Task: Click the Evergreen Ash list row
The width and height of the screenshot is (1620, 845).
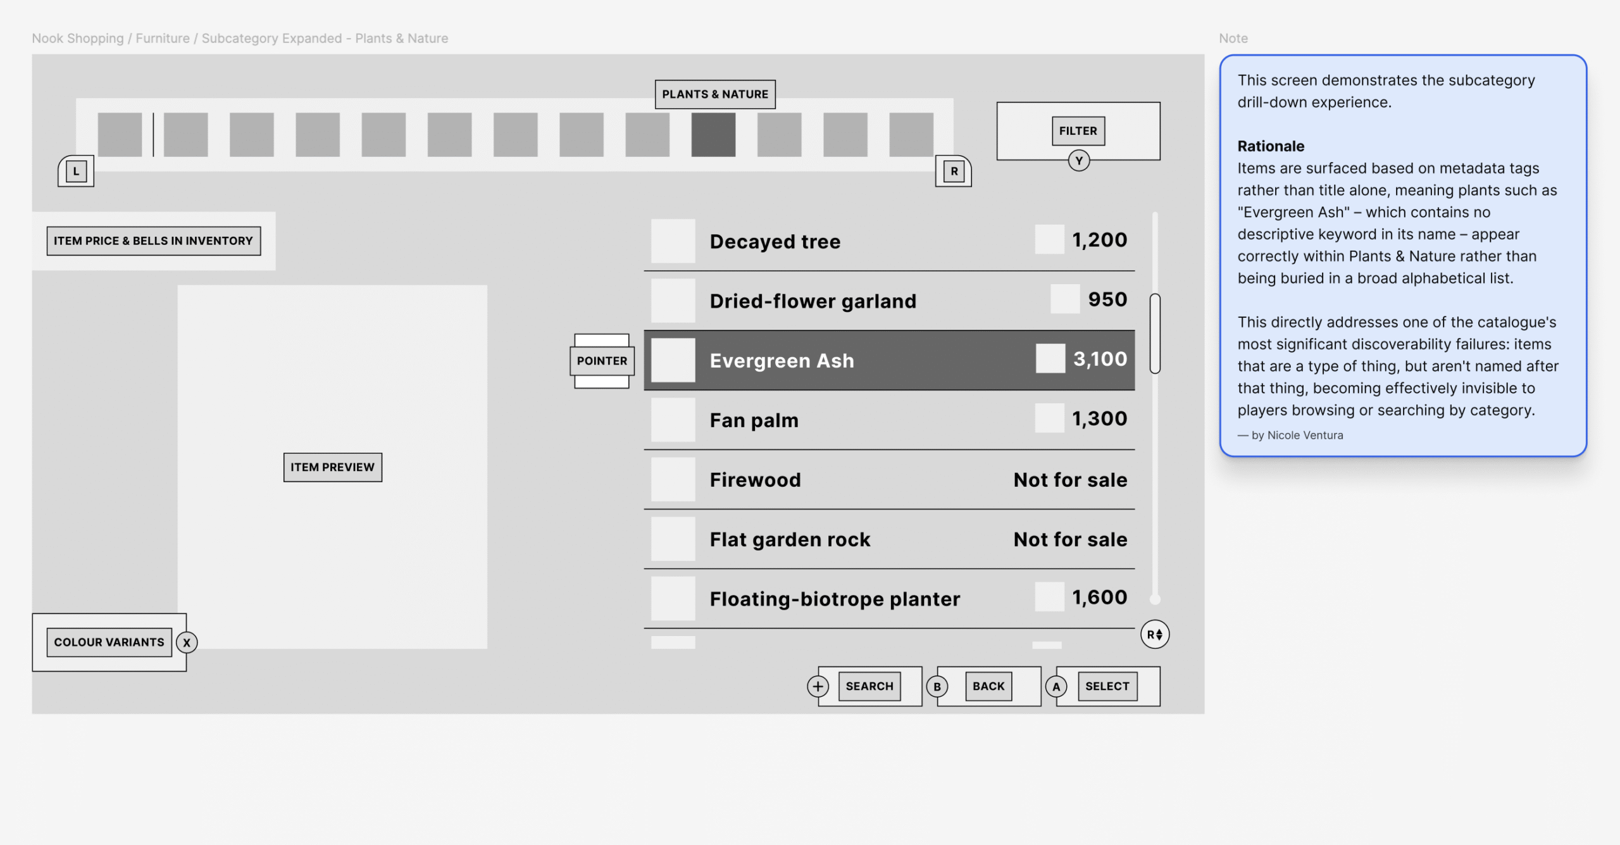Action: point(888,360)
